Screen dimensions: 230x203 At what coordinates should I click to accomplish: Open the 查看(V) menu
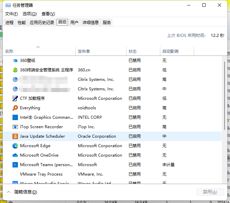click(48, 14)
